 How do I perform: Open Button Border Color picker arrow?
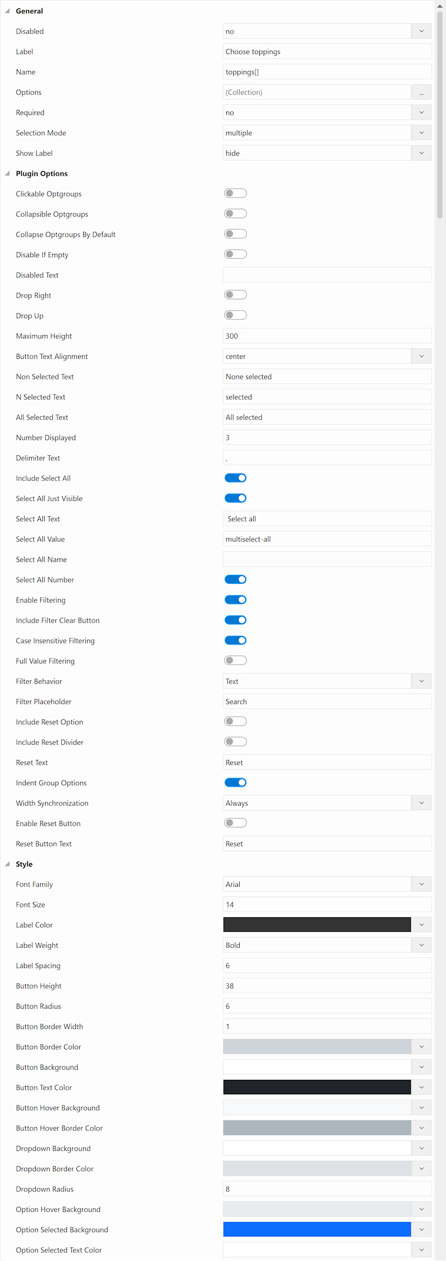coord(421,1047)
